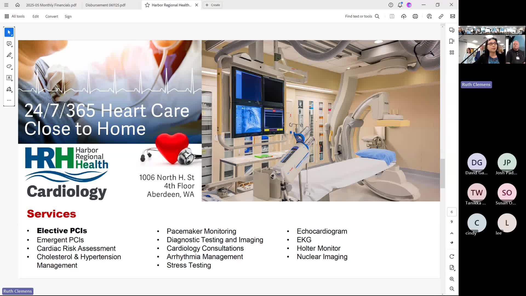
Task: Print the document
Action: tap(415, 16)
